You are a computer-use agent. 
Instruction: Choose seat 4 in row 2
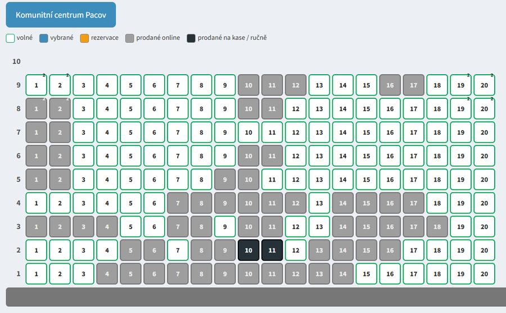[x=107, y=250]
